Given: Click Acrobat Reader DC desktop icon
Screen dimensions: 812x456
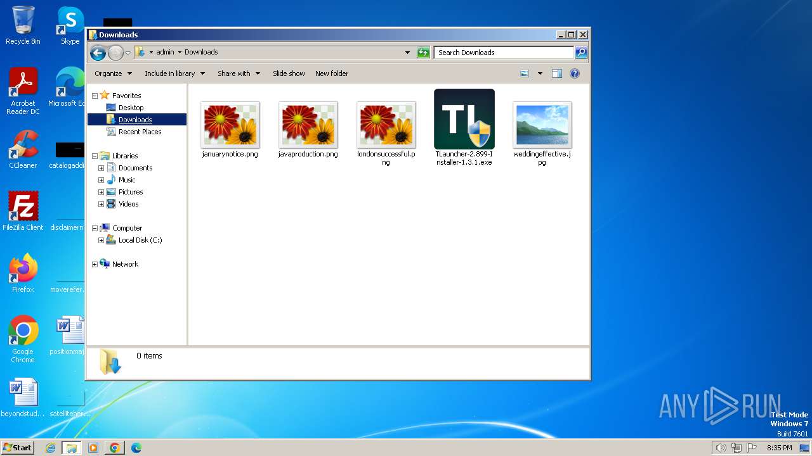Looking at the screenshot, I should pyautogui.click(x=23, y=91).
